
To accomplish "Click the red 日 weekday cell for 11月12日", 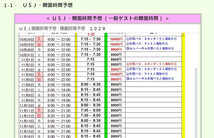I will pyautogui.click(x=39, y=116).
